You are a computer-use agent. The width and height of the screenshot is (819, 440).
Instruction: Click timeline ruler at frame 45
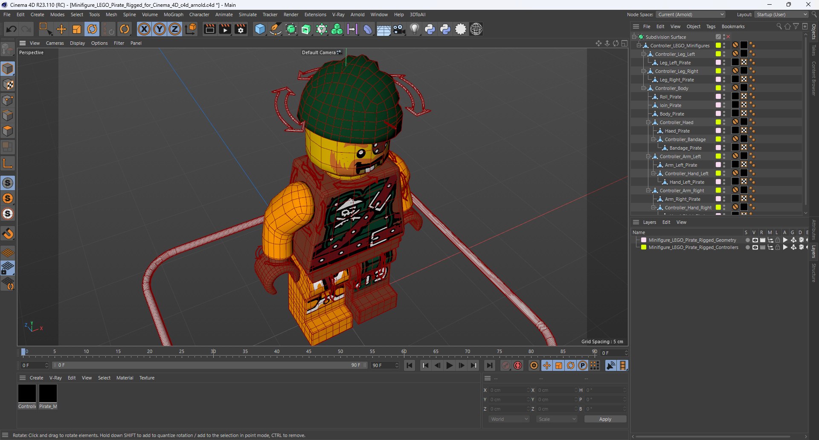pyautogui.click(x=308, y=352)
